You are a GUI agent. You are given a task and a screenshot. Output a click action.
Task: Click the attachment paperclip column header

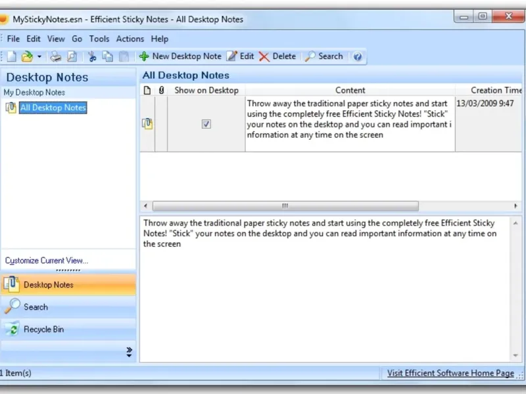pyautogui.click(x=161, y=90)
